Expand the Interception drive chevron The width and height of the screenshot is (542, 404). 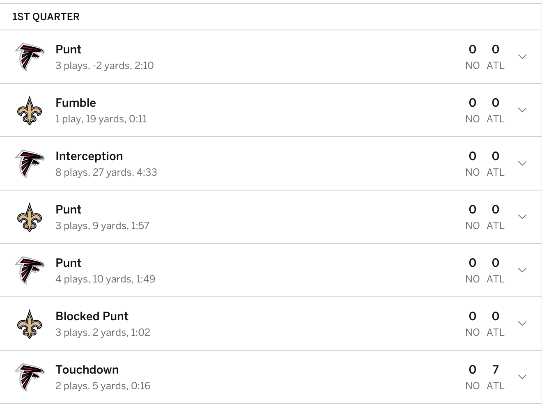[522, 163]
